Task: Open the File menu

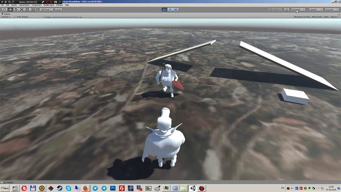Action: [2, 5]
